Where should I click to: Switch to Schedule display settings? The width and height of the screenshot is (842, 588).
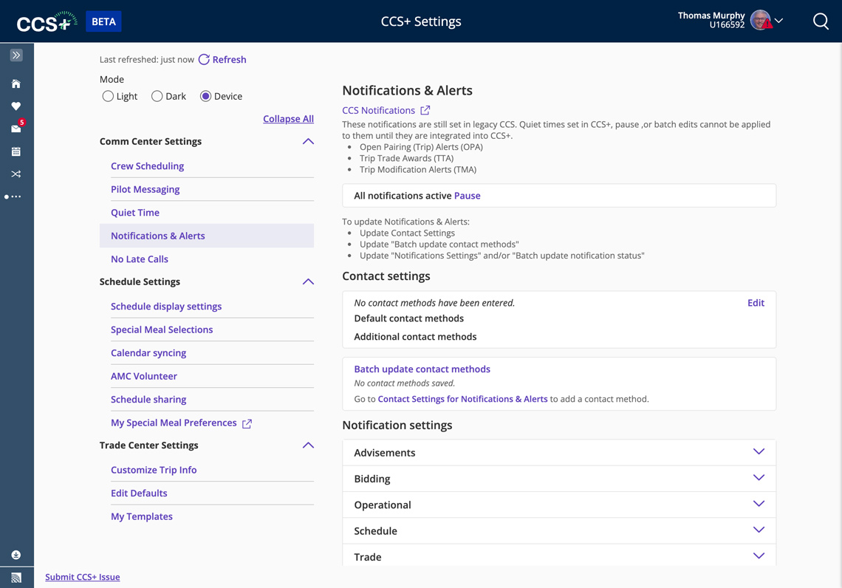pyautogui.click(x=166, y=306)
